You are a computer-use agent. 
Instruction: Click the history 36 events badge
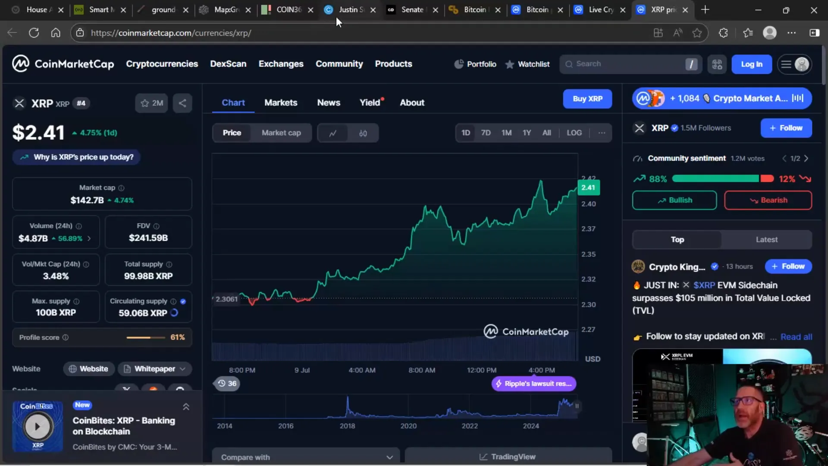point(227,383)
